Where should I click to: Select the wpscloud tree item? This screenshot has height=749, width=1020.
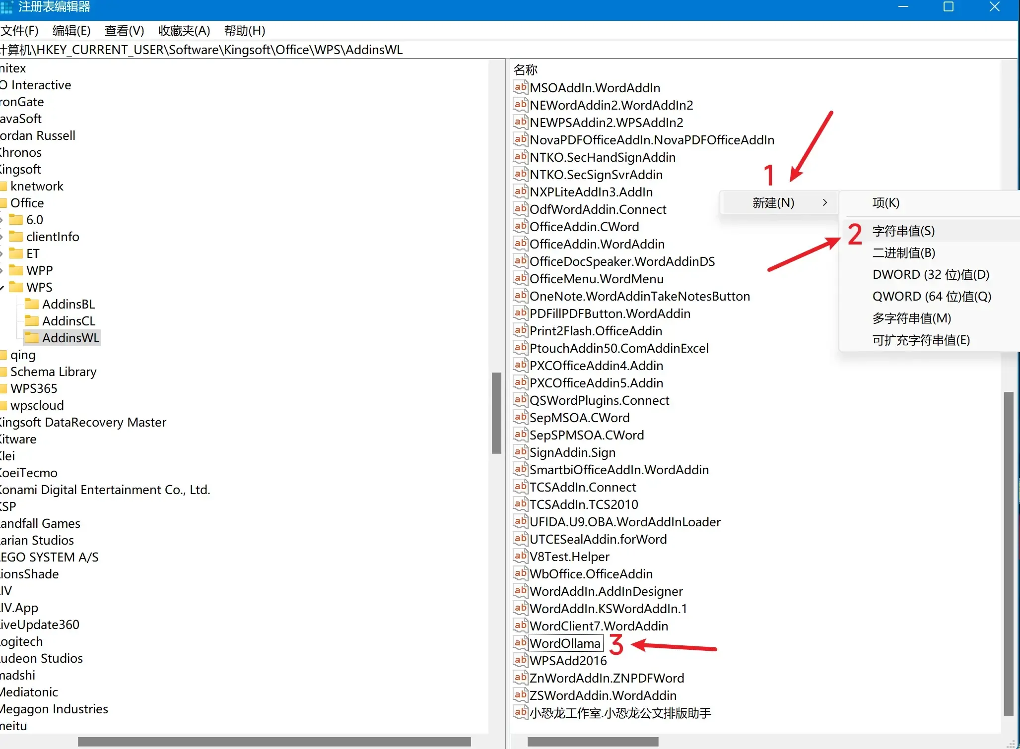point(37,405)
